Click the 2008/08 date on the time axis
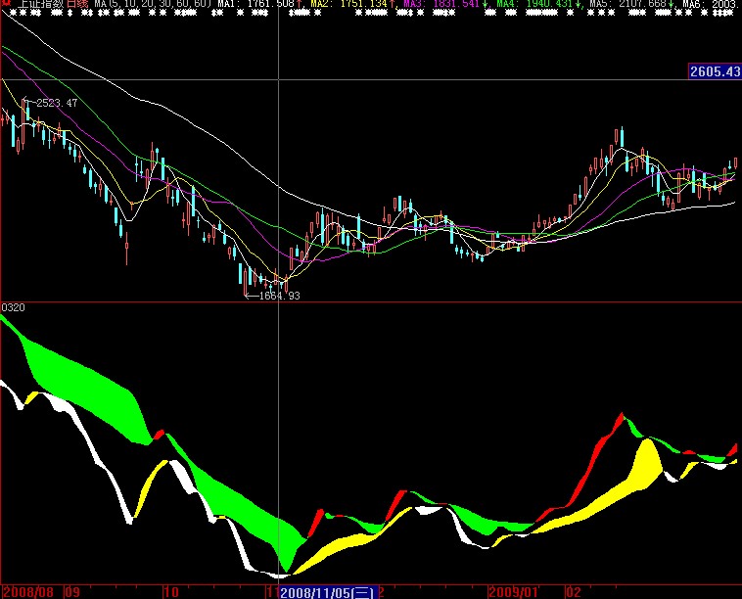 (28, 592)
